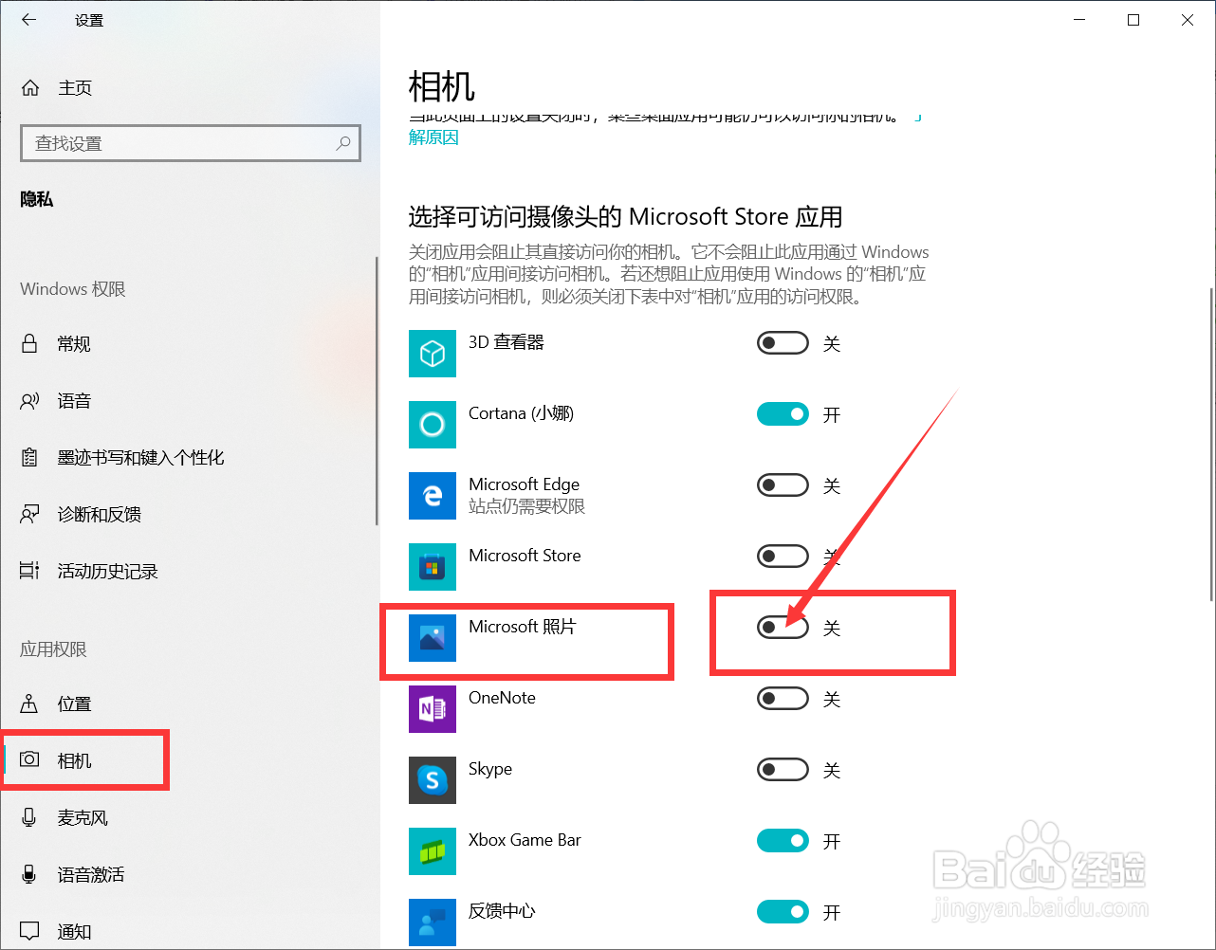1216x950 pixels.
Task: Disable camera access for Cortana
Action: pos(783,414)
